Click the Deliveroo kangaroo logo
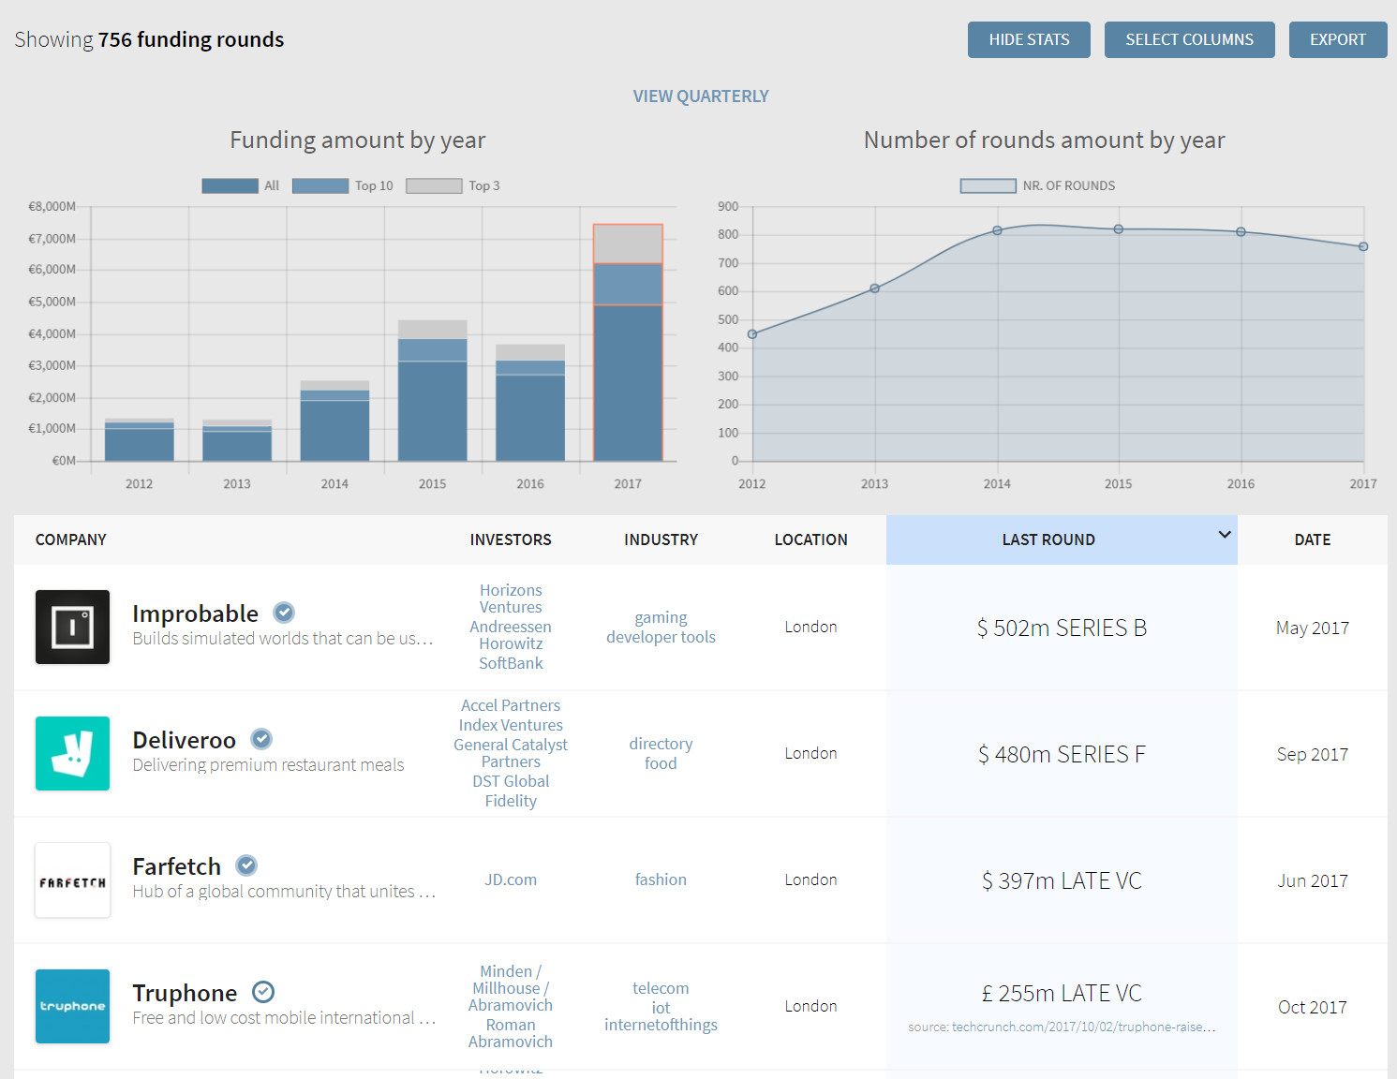 point(72,753)
